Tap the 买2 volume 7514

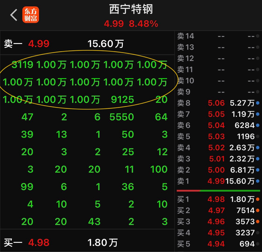pyautogui.click(x=245, y=210)
